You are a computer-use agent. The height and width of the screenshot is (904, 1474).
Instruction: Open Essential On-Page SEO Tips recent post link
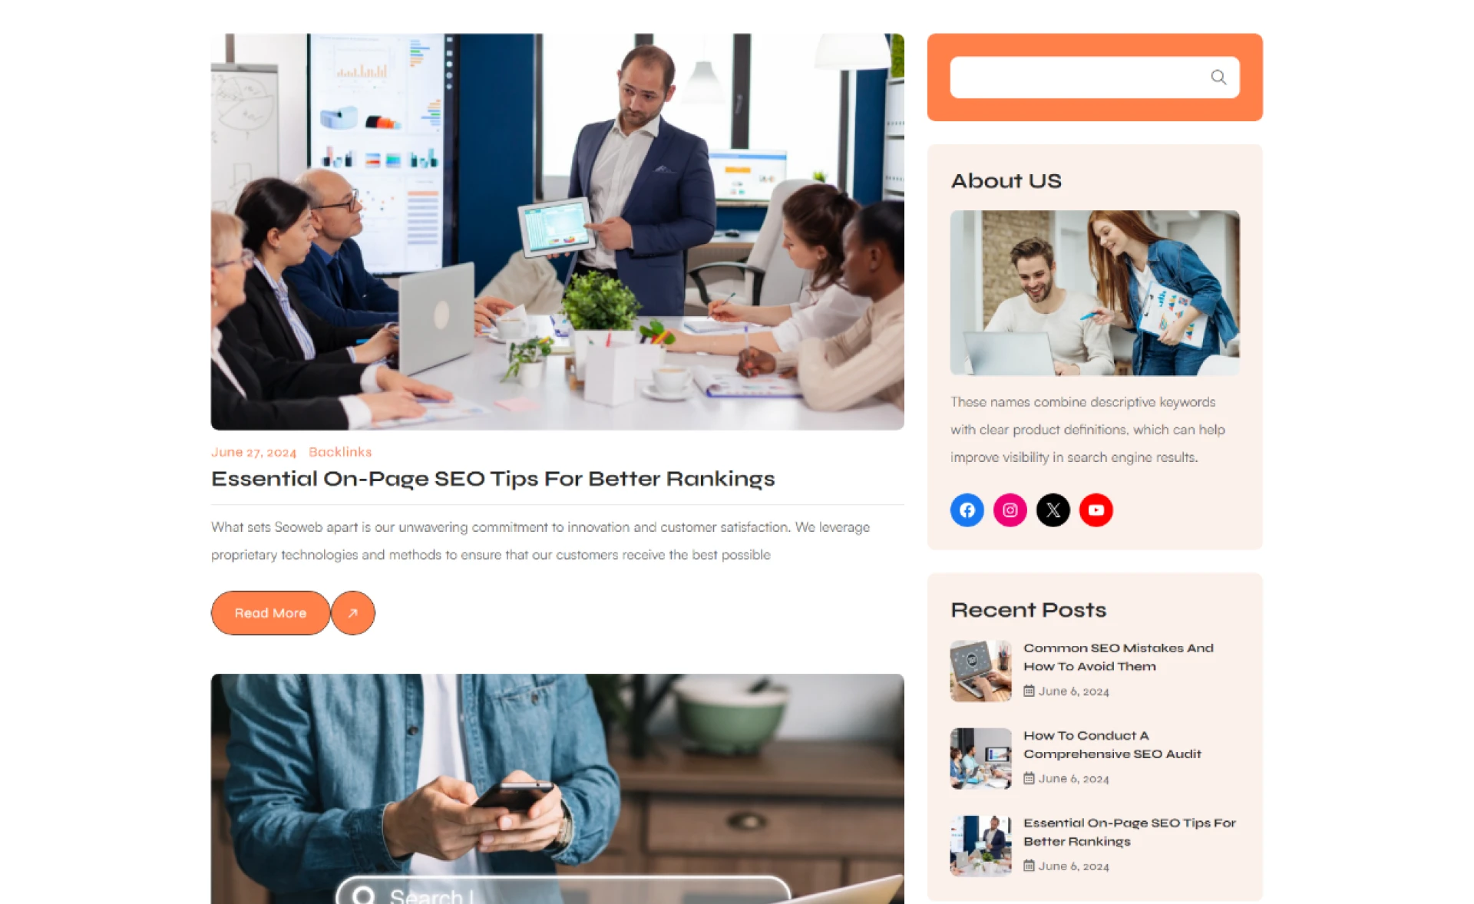(x=1129, y=832)
